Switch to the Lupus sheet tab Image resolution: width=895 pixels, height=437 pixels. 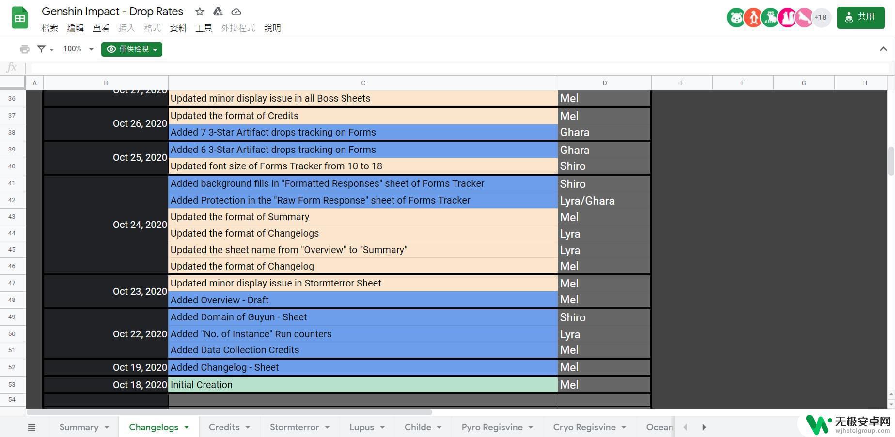361,427
